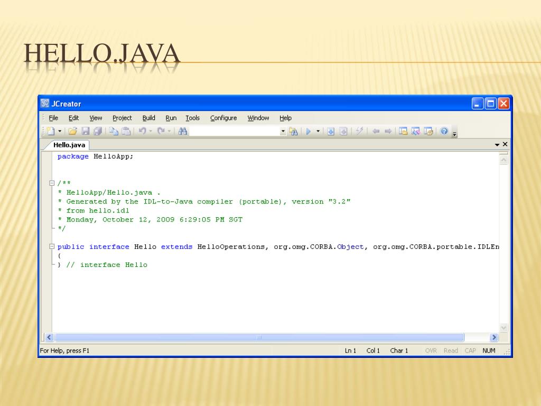This screenshot has height=406, width=541.
Task: Click the vertical scrollbar down arrow
Action: pos(503,328)
